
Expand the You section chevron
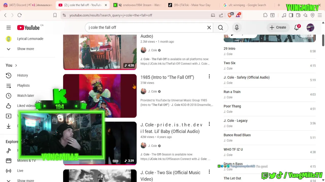(x=16, y=65)
